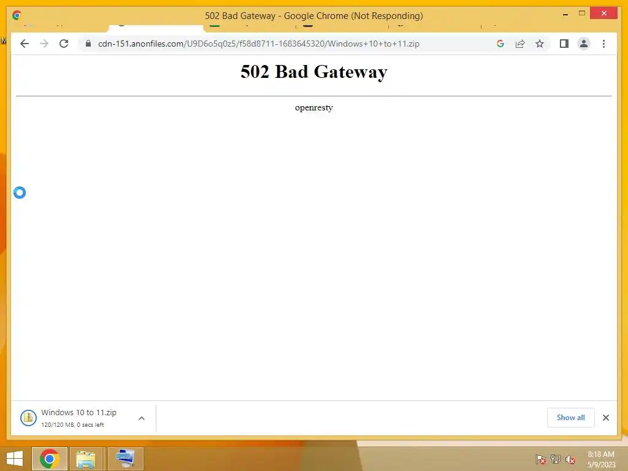Click the network icon in system tray
The width and height of the screenshot is (628, 471).
tap(555, 459)
